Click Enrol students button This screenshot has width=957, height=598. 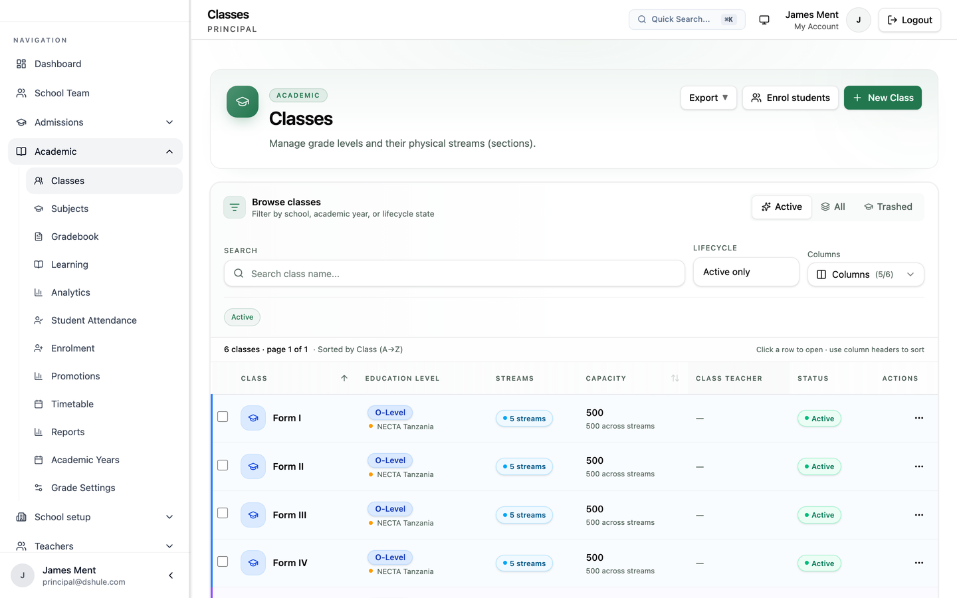point(790,98)
